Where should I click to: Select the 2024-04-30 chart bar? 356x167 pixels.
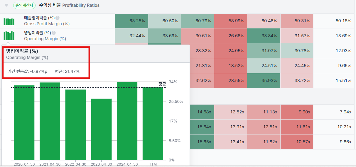click(x=127, y=121)
